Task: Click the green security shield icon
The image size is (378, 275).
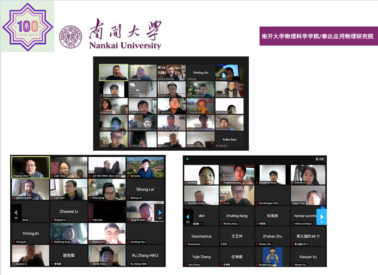Action: click(x=187, y=159)
